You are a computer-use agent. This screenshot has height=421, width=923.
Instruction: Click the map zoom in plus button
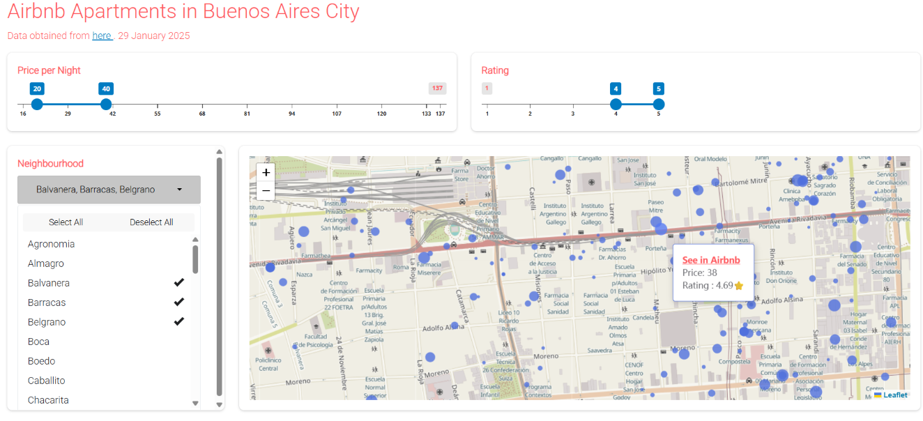click(x=266, y=172)
